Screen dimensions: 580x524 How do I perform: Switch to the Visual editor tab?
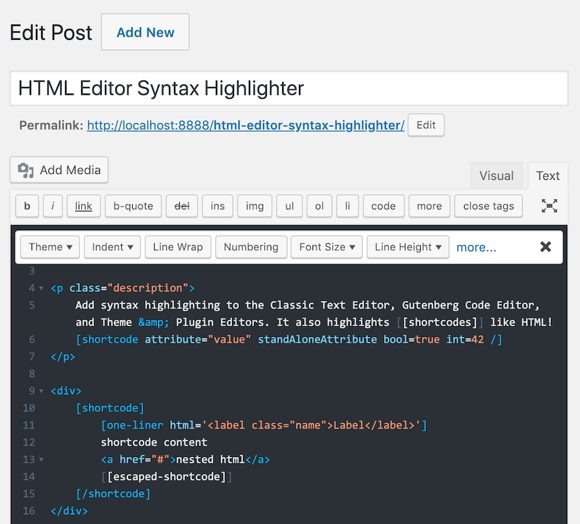click(x=496, y=175)
